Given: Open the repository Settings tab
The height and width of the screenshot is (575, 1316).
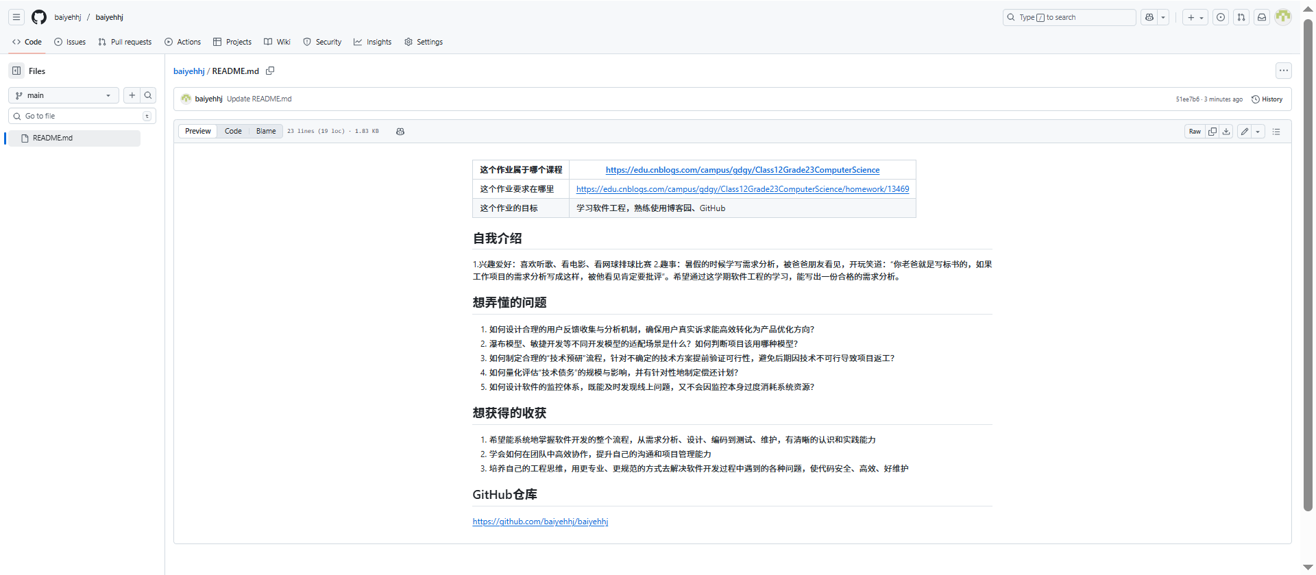Looking at the screenshot, I should click(424, 42).
